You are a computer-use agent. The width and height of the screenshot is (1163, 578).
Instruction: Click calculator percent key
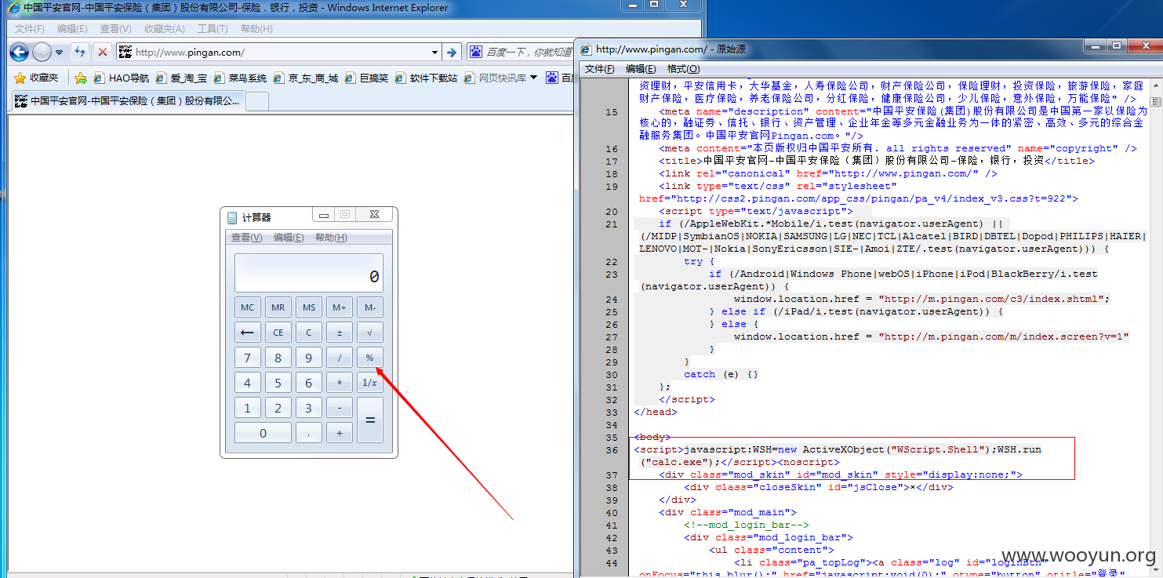pyautogui.click(x=370, y=358)
